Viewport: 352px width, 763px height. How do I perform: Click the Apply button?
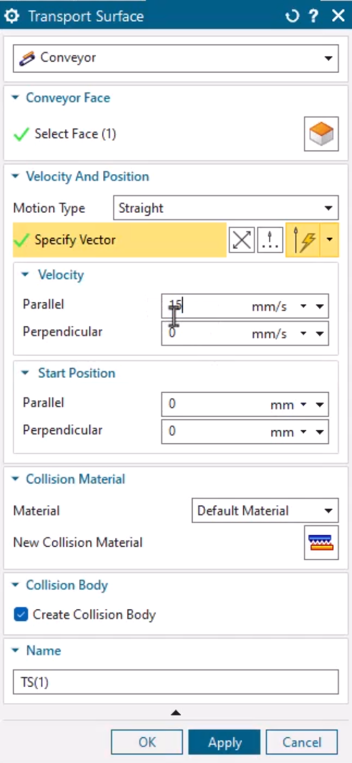tap(224, 742)
